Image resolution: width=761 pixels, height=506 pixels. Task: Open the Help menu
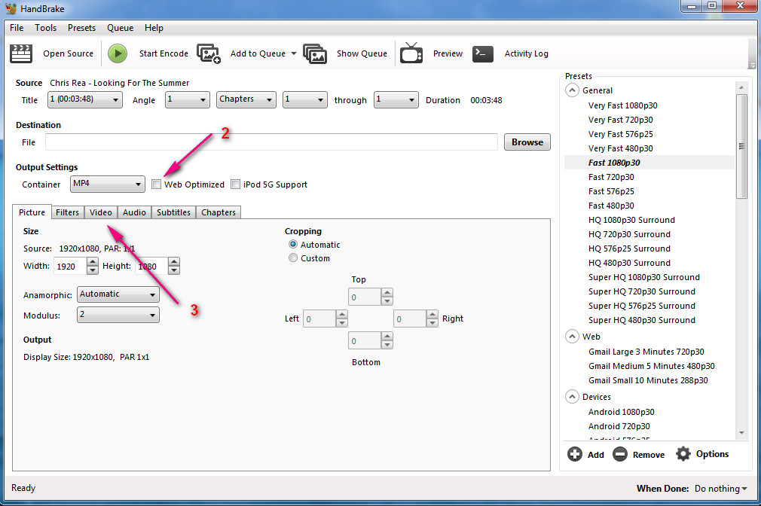point(154,28)
